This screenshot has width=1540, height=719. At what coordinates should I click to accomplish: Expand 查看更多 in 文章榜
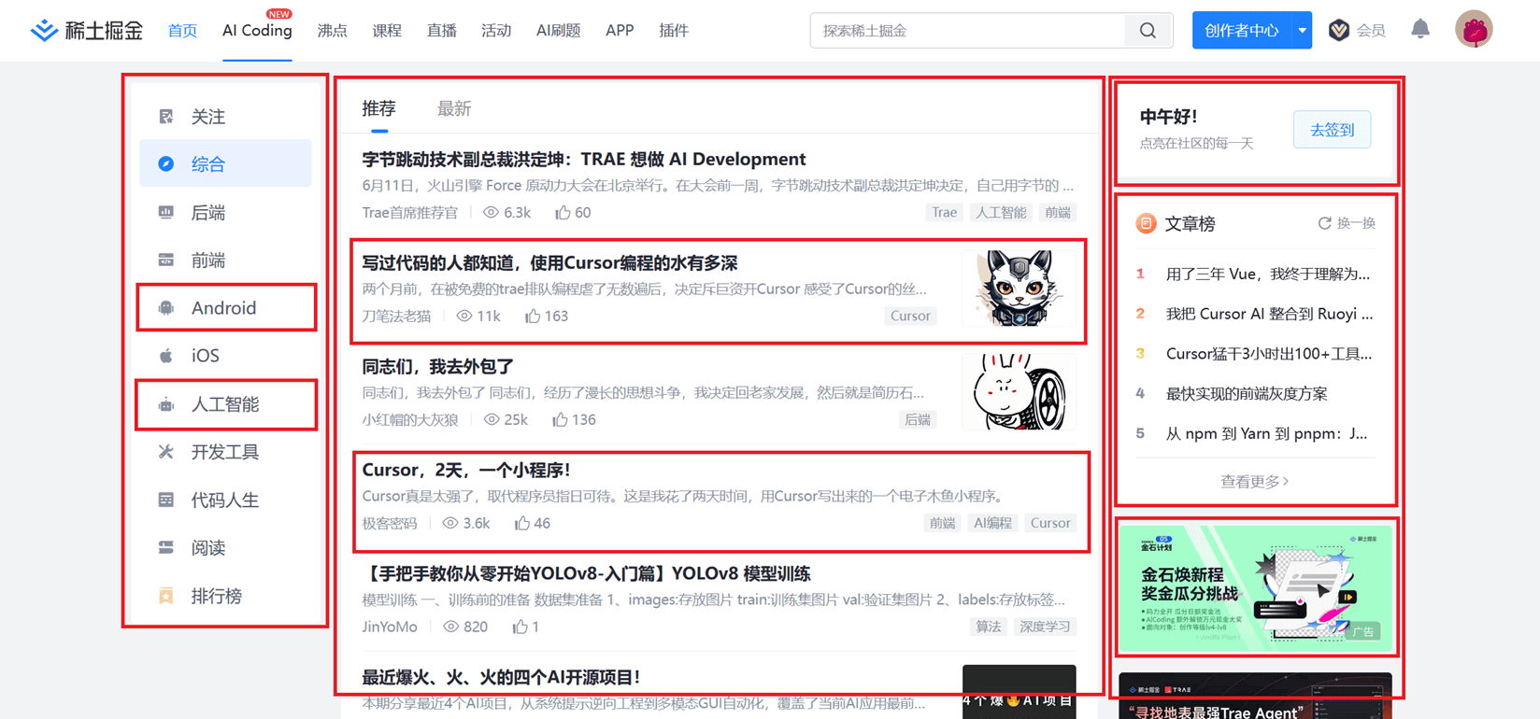click(x=1254, y=482)
